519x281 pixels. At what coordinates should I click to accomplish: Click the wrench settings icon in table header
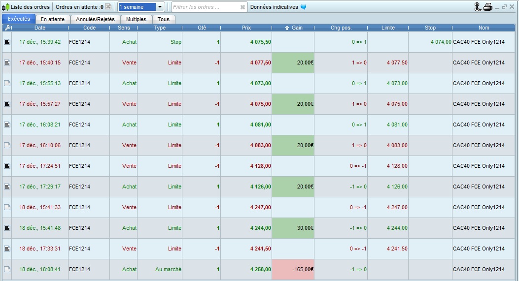pyautogui.click(x=7, y=28)
